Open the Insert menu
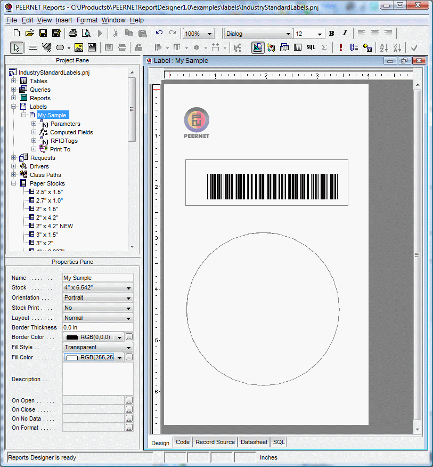The image size is (433, 467). point(64,20)
